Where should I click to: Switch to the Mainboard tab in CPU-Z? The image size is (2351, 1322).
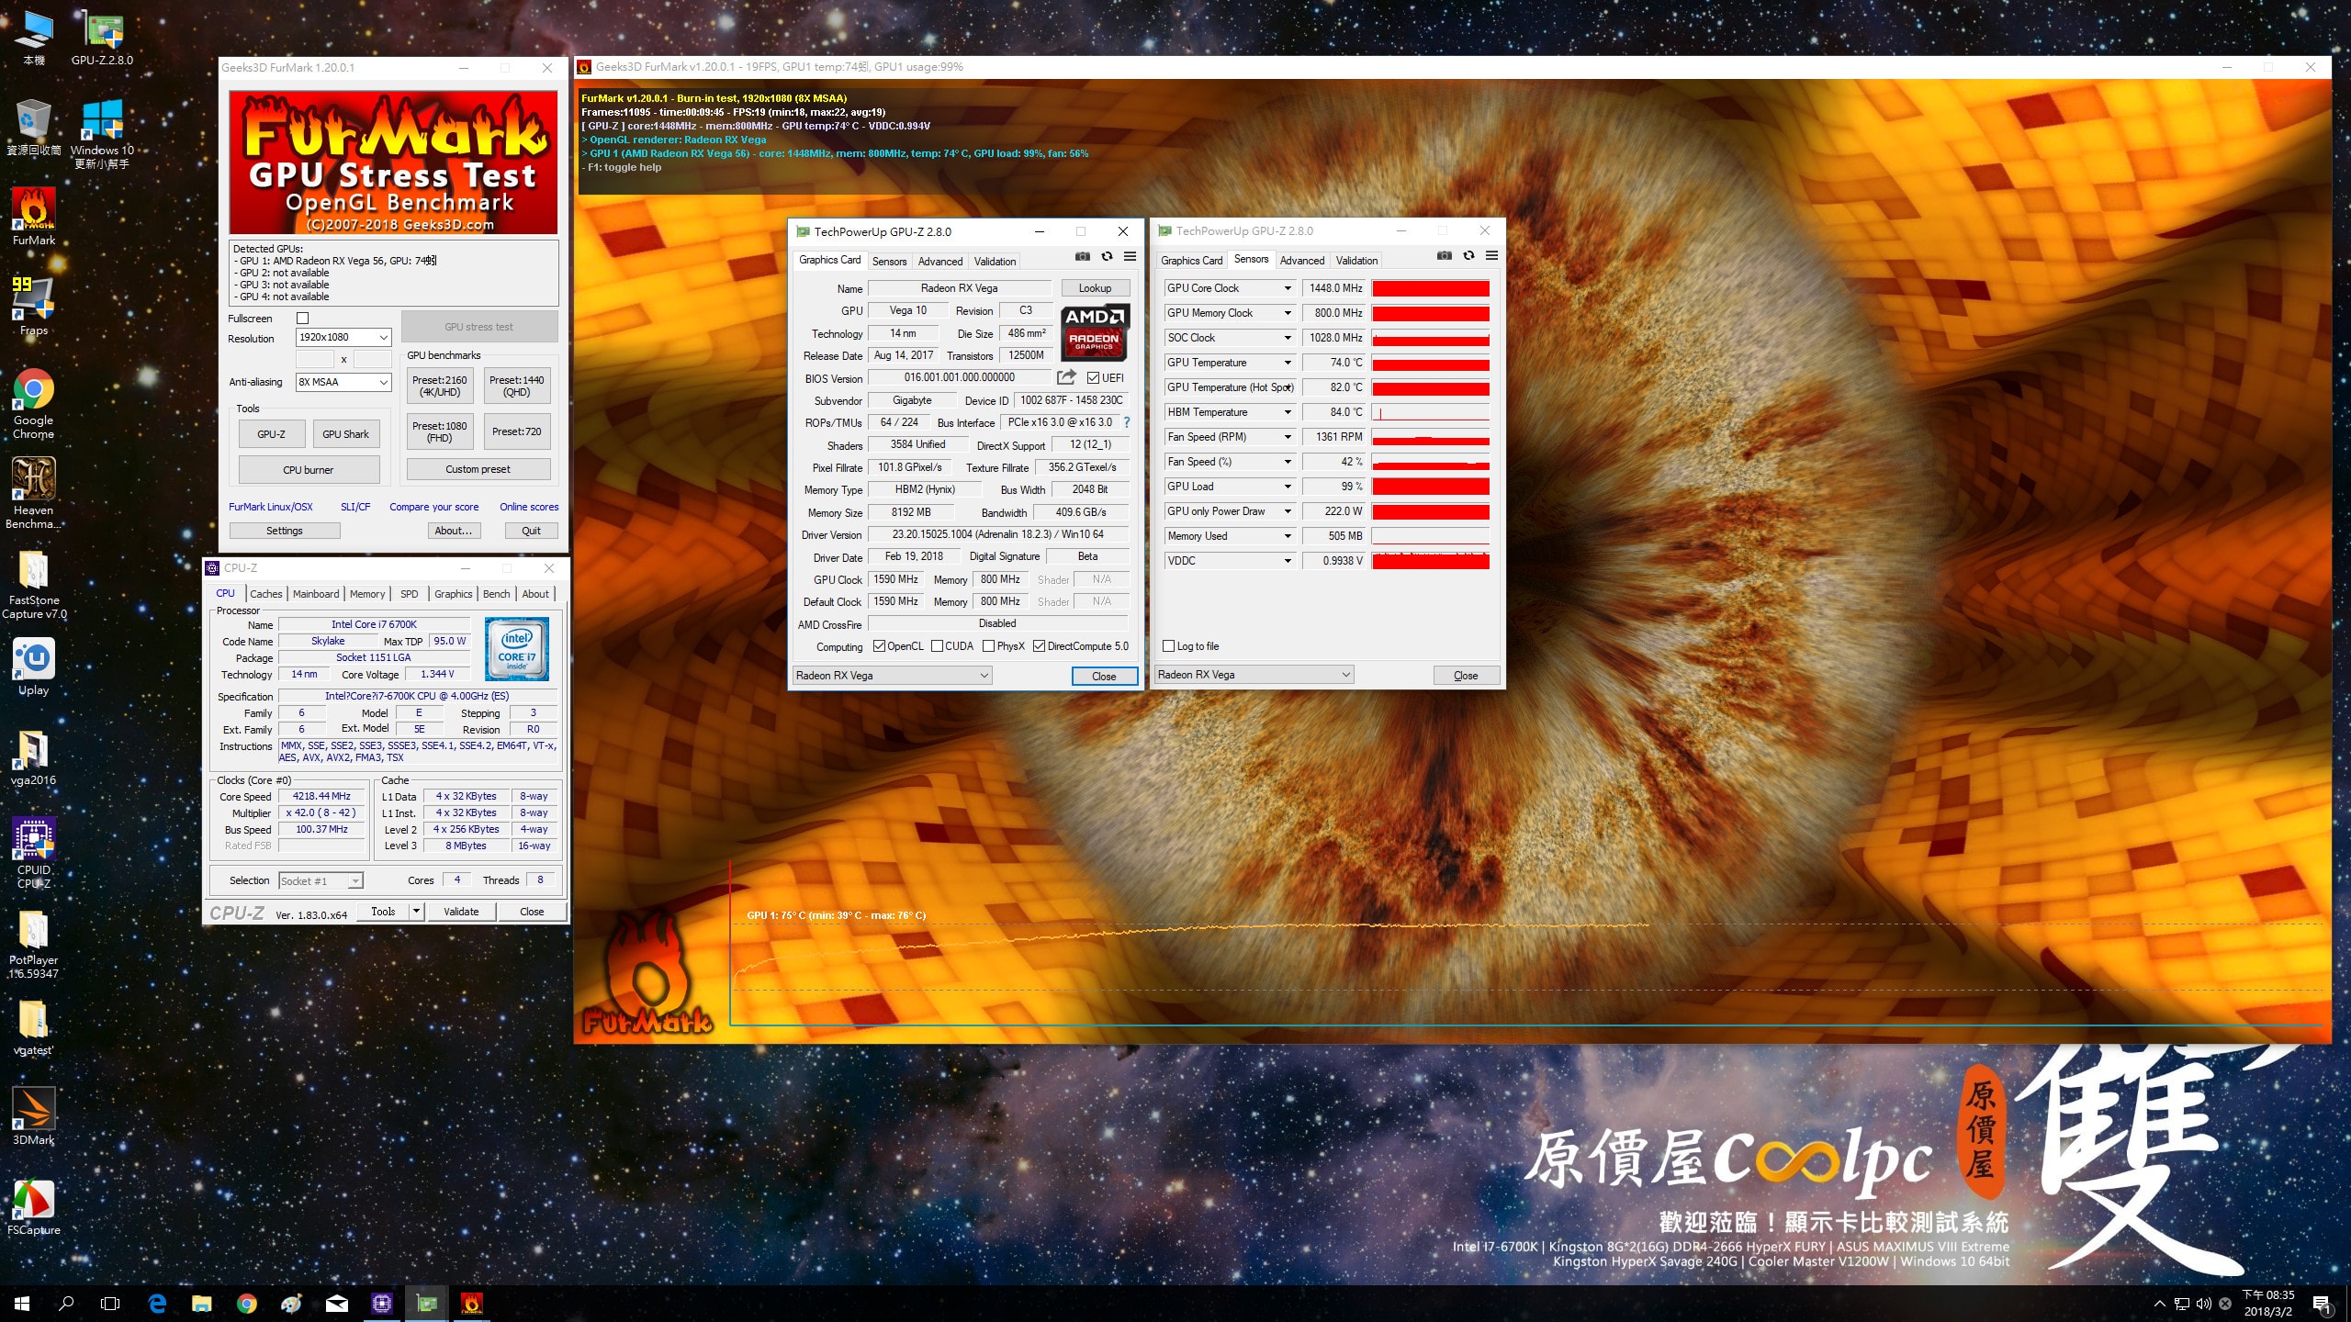coord(316,594)
